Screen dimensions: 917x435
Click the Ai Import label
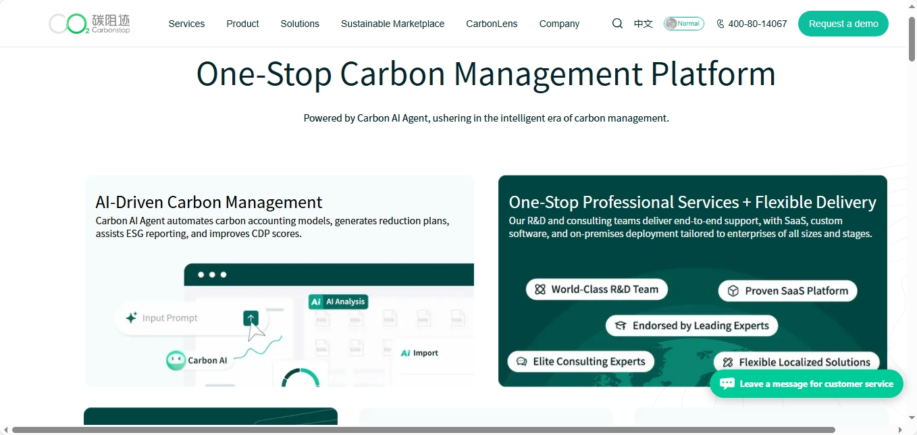click(419, 353)
